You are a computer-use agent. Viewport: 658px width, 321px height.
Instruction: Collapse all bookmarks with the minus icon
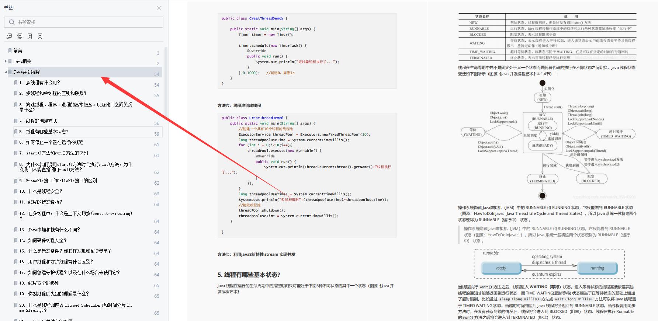point(20,36)
